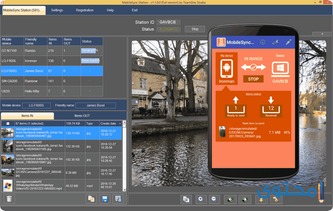This screenshot has height=211, width=333.
Task: Click the trash delete icon
Action: pyautogui.click(x=9, y=199)
